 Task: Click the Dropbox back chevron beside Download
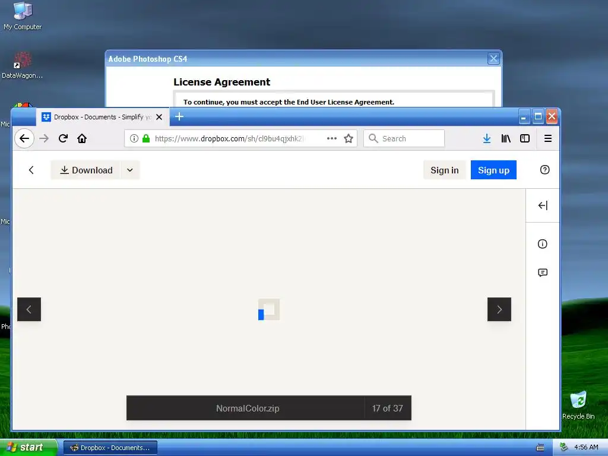click(x=31, y=170)
